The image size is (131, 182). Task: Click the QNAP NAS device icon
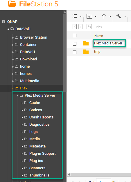point(4,21)
